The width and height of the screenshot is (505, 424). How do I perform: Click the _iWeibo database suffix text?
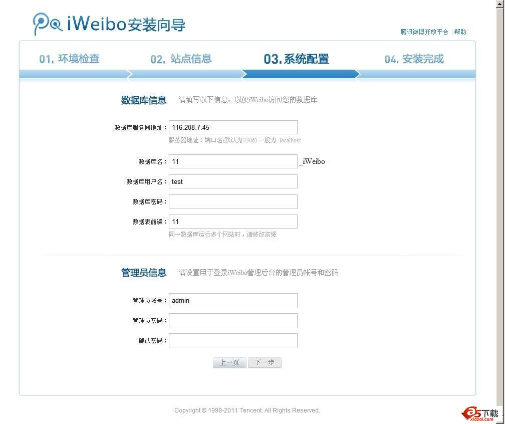[x=312, y=161]
